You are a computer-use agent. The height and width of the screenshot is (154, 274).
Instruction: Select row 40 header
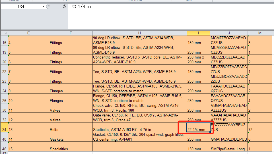click(x=4, y=137)
